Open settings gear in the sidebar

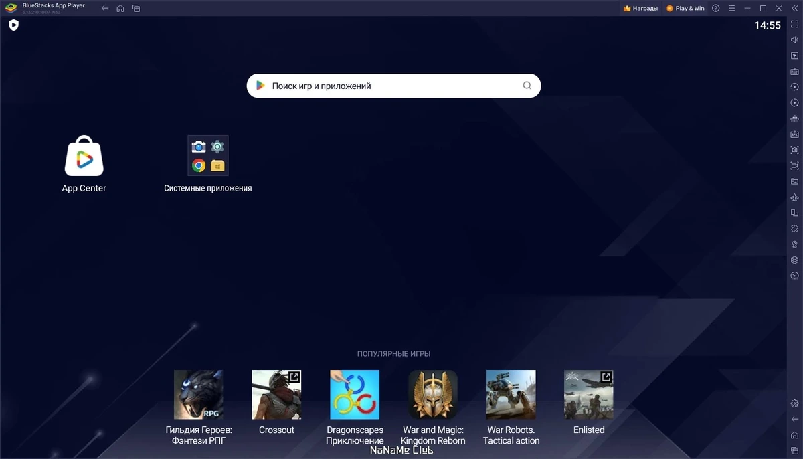[x=795, y=403]
